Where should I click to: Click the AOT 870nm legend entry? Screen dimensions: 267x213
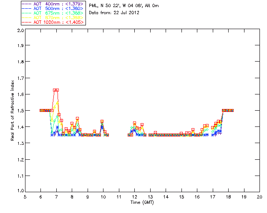point(53,17)
